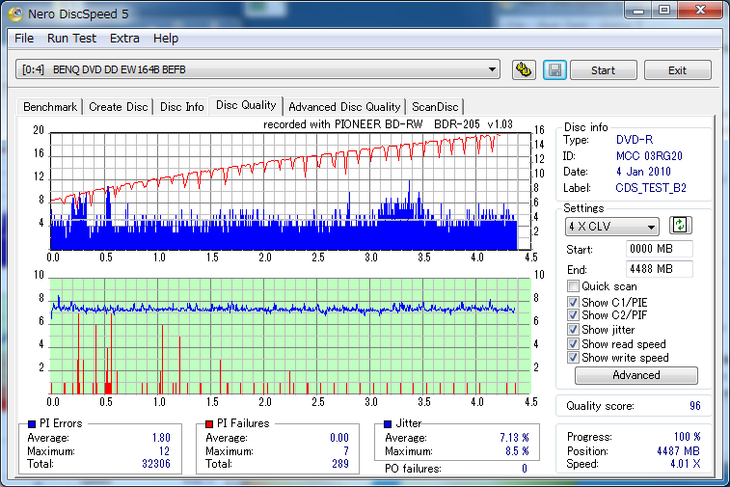Switch to the Disc Info tab
Screen dimensions: 730x487
(x=181, y=107)
